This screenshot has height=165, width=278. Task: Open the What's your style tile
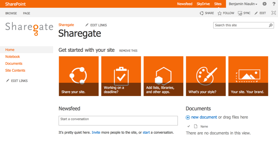click(206, 76)
